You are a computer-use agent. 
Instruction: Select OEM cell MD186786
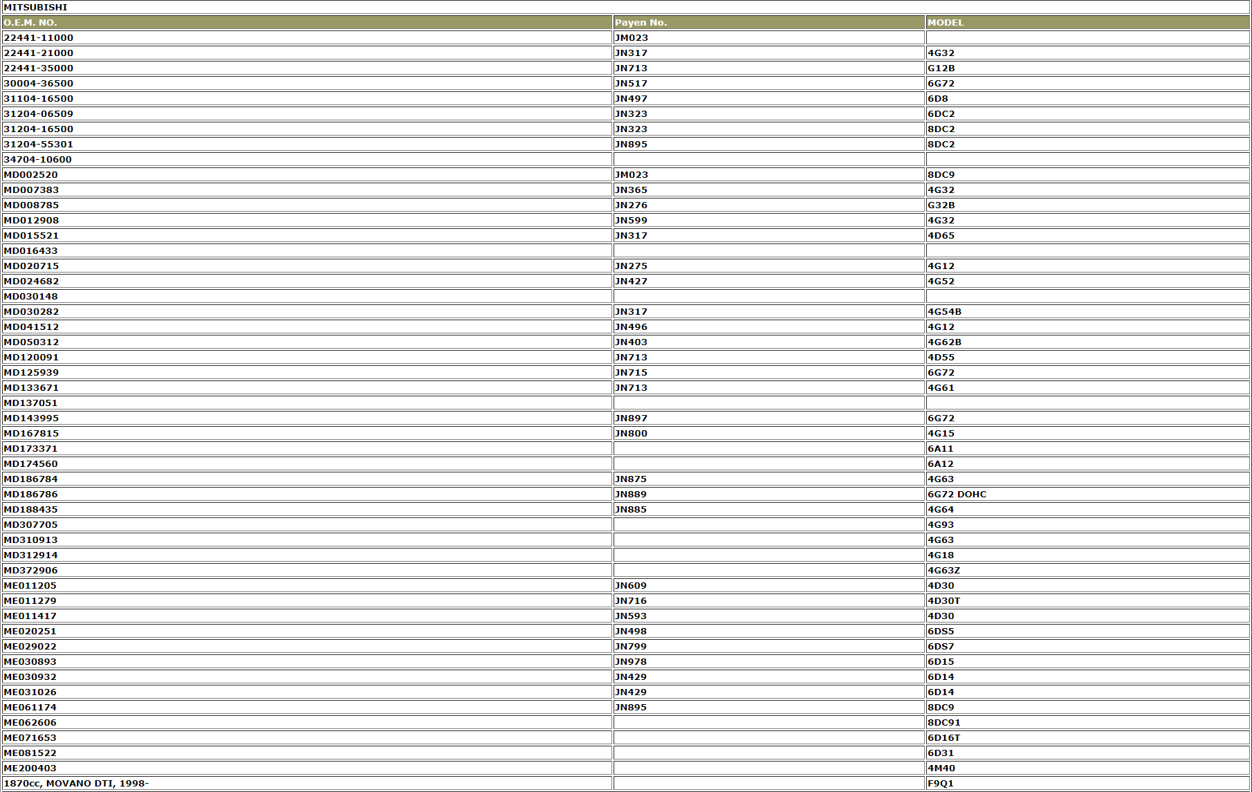click(x=307, y=494)
